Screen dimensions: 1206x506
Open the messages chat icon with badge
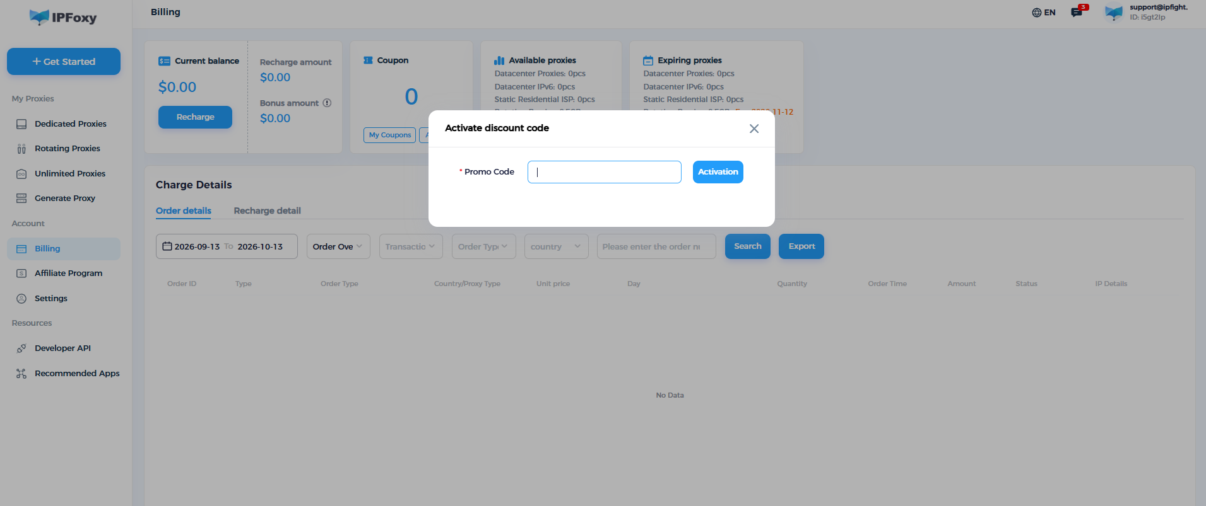coord(1077,12)
